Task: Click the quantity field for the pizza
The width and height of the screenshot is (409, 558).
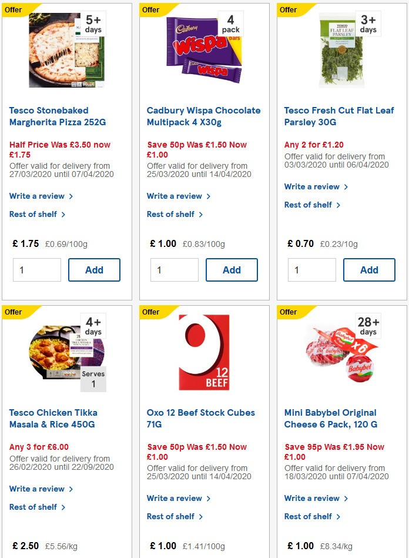Action: pyautogui.click(x=36, y=270)
